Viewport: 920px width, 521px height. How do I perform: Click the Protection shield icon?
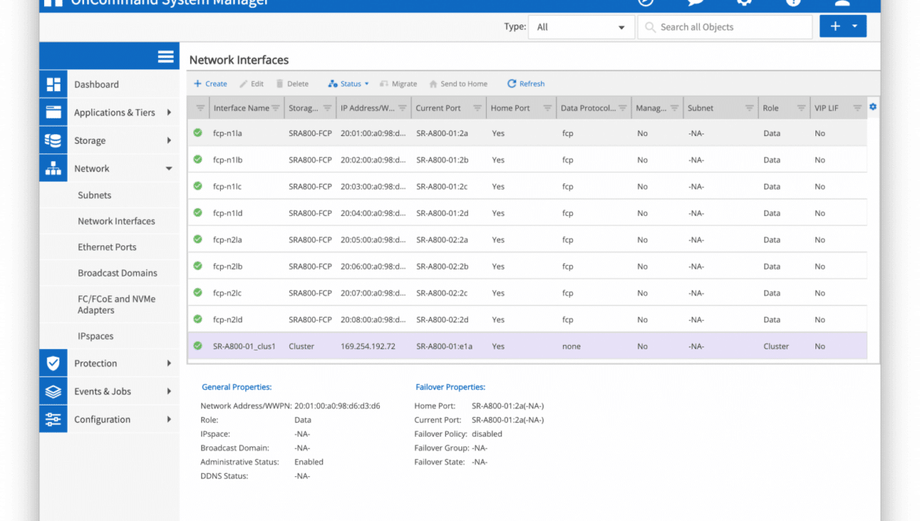53,363
